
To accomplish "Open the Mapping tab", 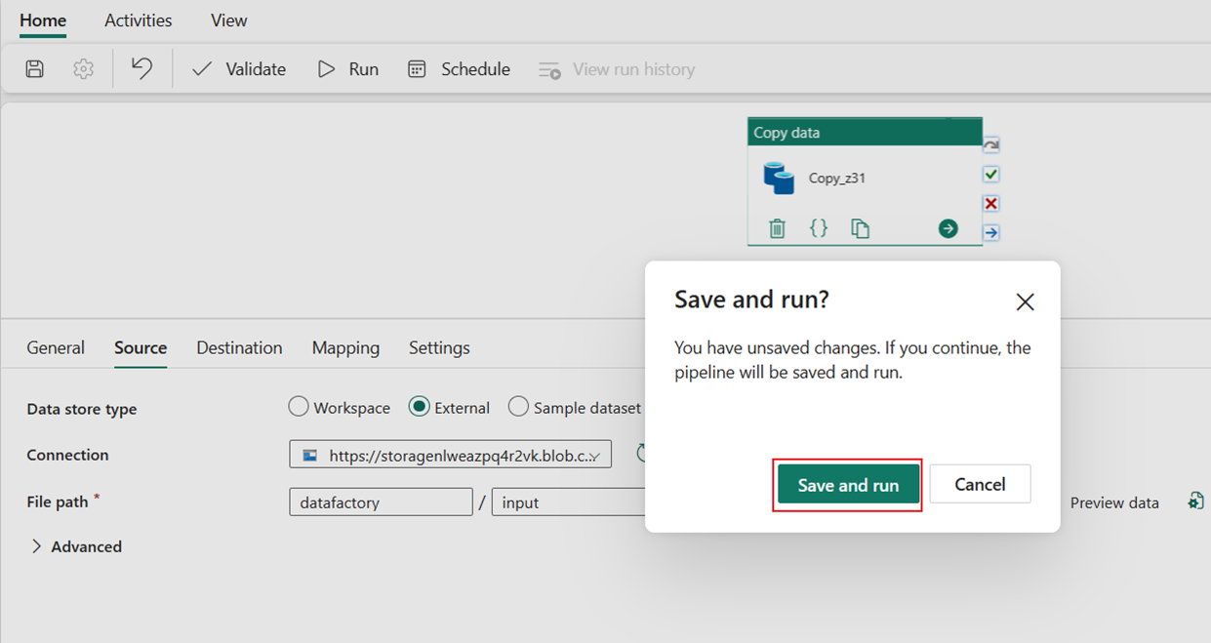I will [345, 347].
